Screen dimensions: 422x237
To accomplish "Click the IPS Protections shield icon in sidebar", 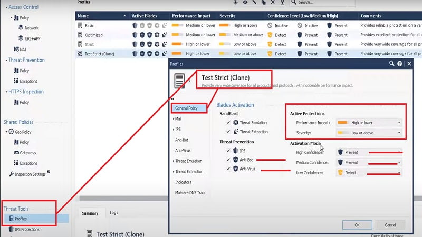I will pos(11,229).
